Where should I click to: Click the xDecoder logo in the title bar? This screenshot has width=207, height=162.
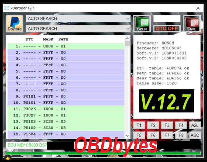pyautogui.click(x=7, y=8)
